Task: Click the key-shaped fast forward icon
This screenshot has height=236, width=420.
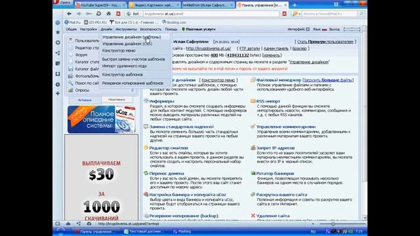Action: tap(89, 14)
